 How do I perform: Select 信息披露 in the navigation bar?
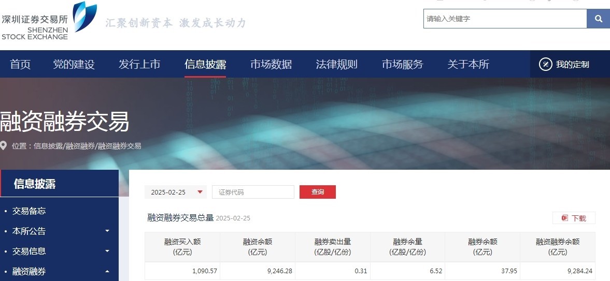[205, 64]
